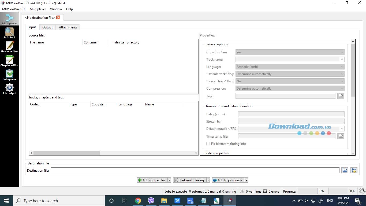The image size is (366, 206).
Task: Launch the Chapter editor
Action: coord(9,61)
